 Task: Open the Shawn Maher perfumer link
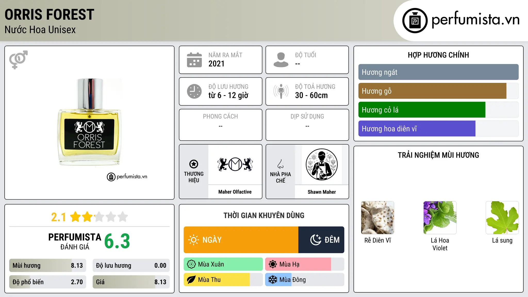pyautogui.click(x=321, y=192)
